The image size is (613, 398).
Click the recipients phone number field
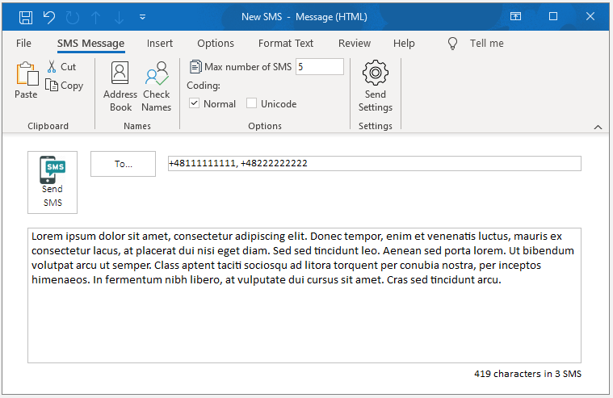click(375, 163)
